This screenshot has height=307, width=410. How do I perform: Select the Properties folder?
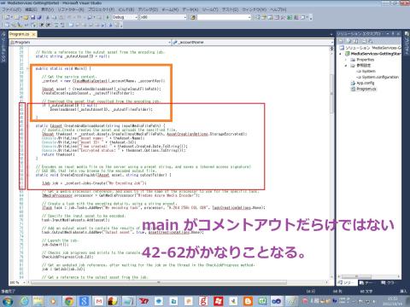362,60
